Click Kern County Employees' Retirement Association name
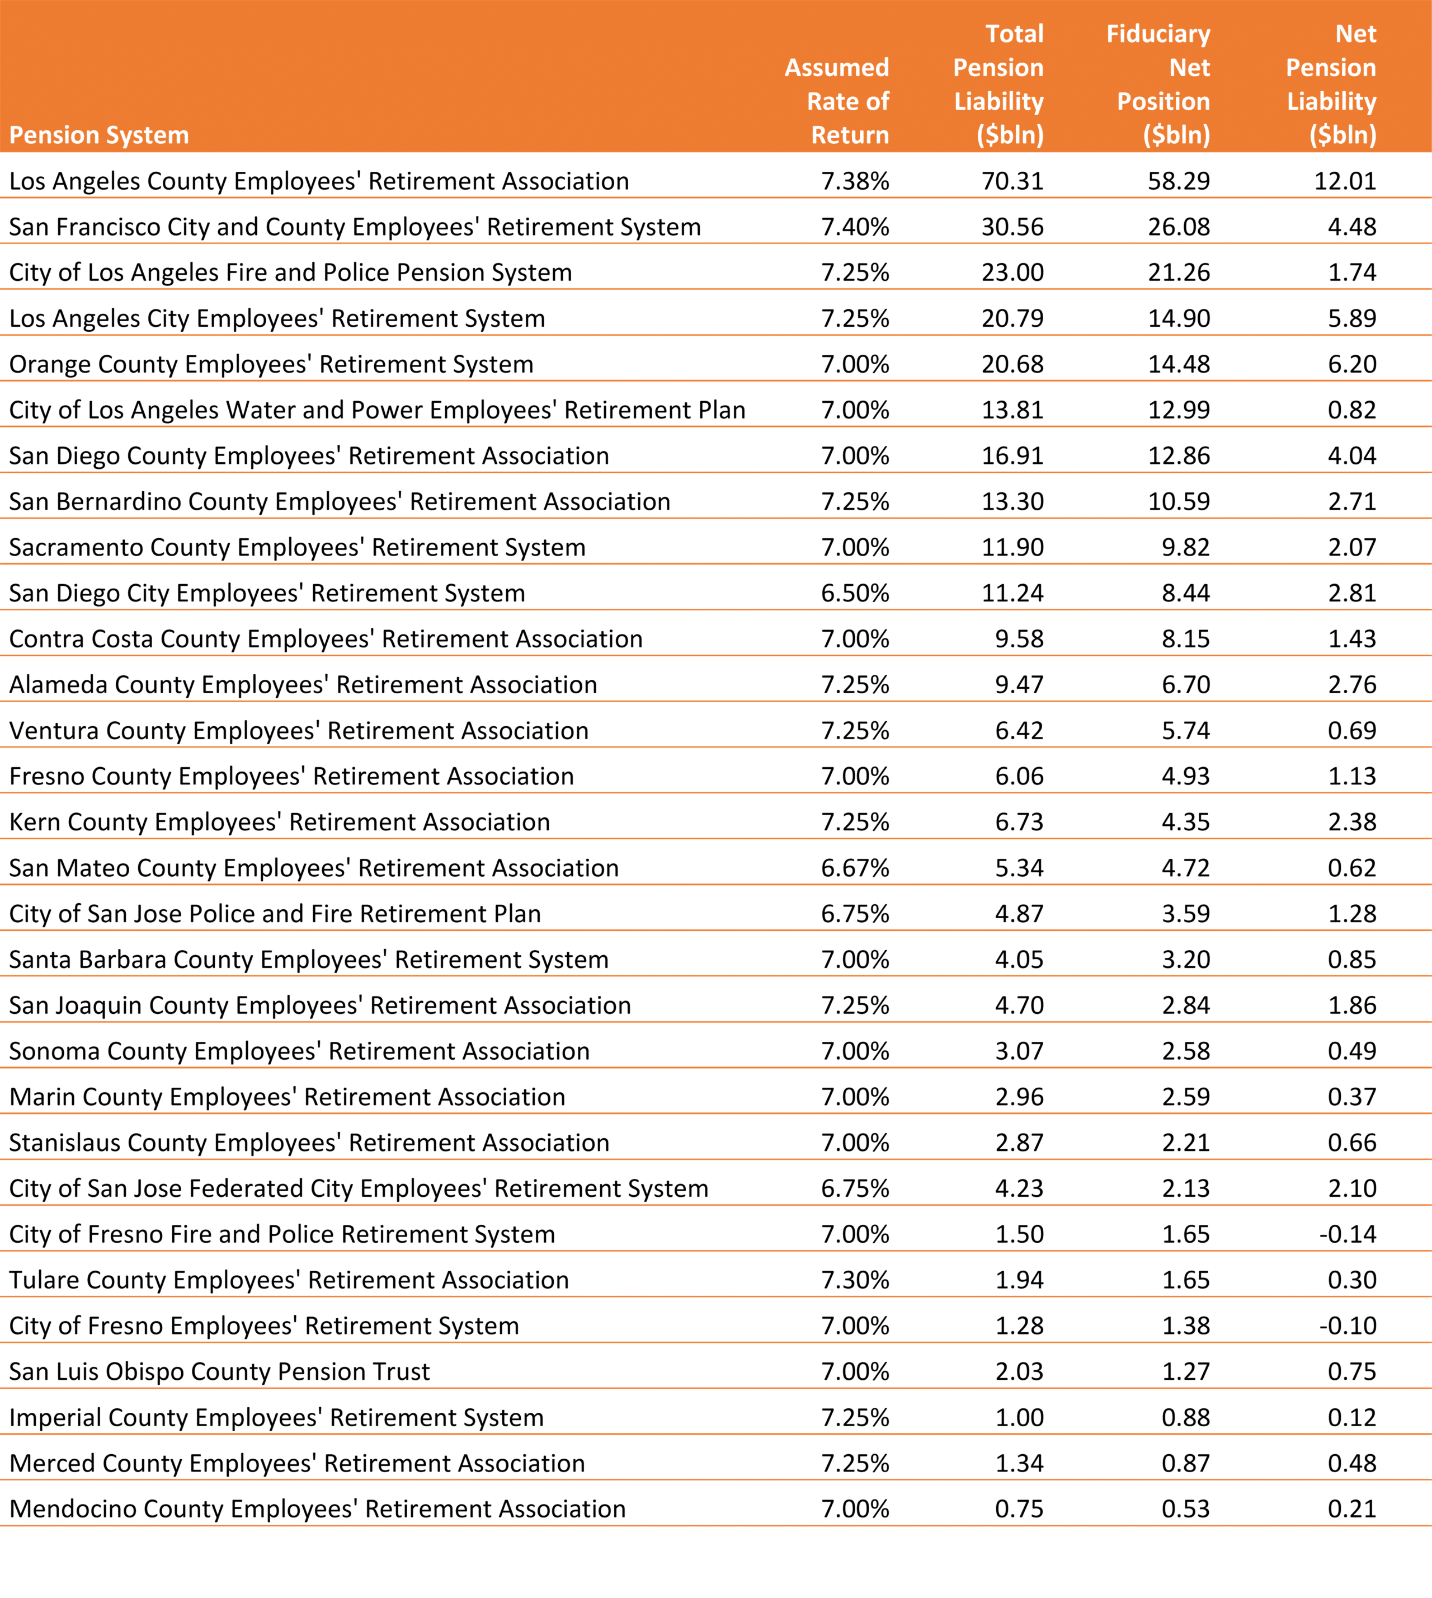This screenshot has width=1432, height=1598. tap(279, 822)
